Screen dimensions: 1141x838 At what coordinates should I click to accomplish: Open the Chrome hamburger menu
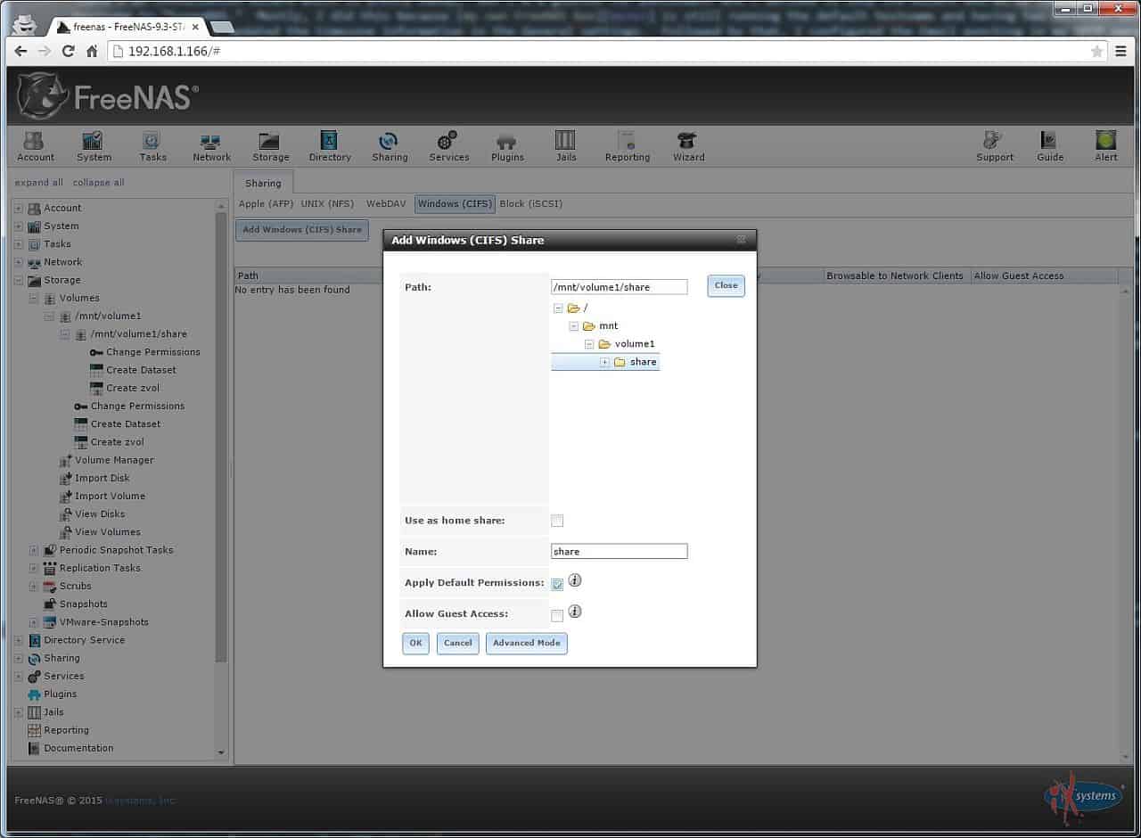click(x=1121, y=51)
